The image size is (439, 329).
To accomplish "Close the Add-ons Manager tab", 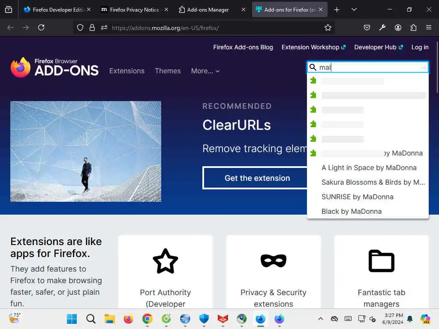I will [244, 9].
